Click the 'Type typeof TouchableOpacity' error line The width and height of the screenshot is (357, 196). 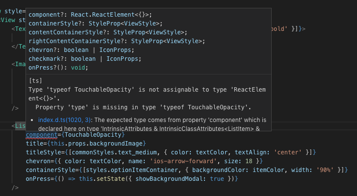pyautogui.click(x=147, y=94)
